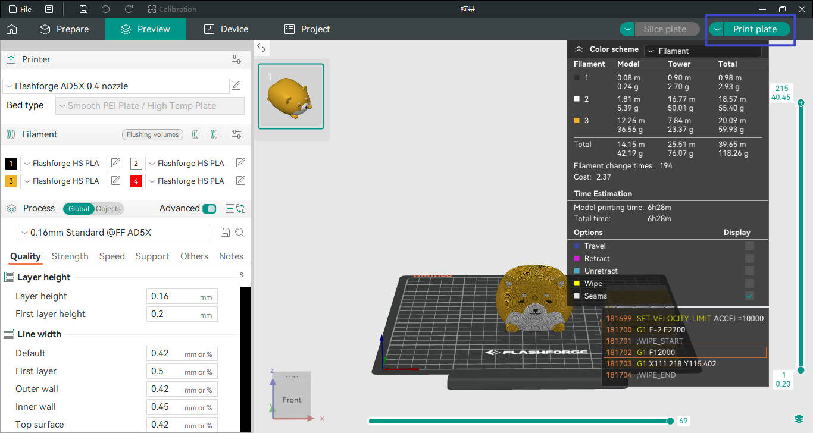Switch to the Strength tab

pyautogui.click(x=70, y=256)
